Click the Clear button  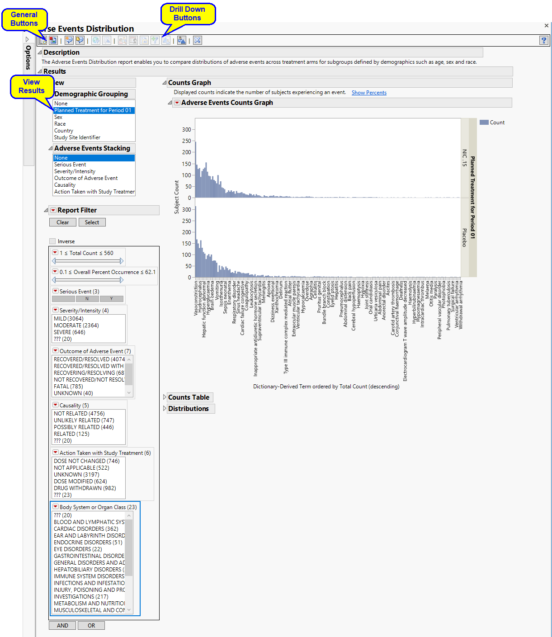[x=63, y=222]
